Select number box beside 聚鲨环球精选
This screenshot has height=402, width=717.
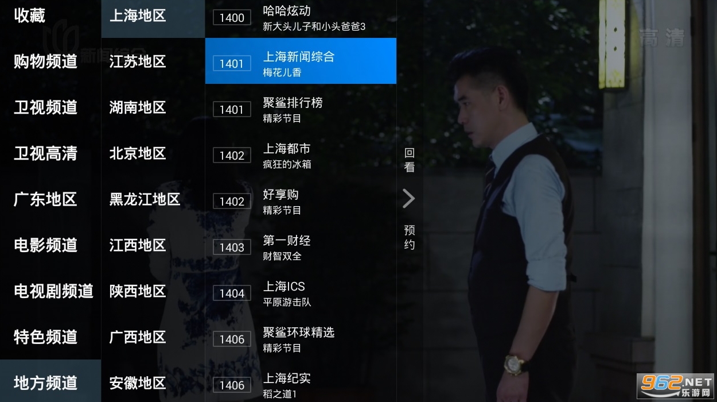click(232, 339)
